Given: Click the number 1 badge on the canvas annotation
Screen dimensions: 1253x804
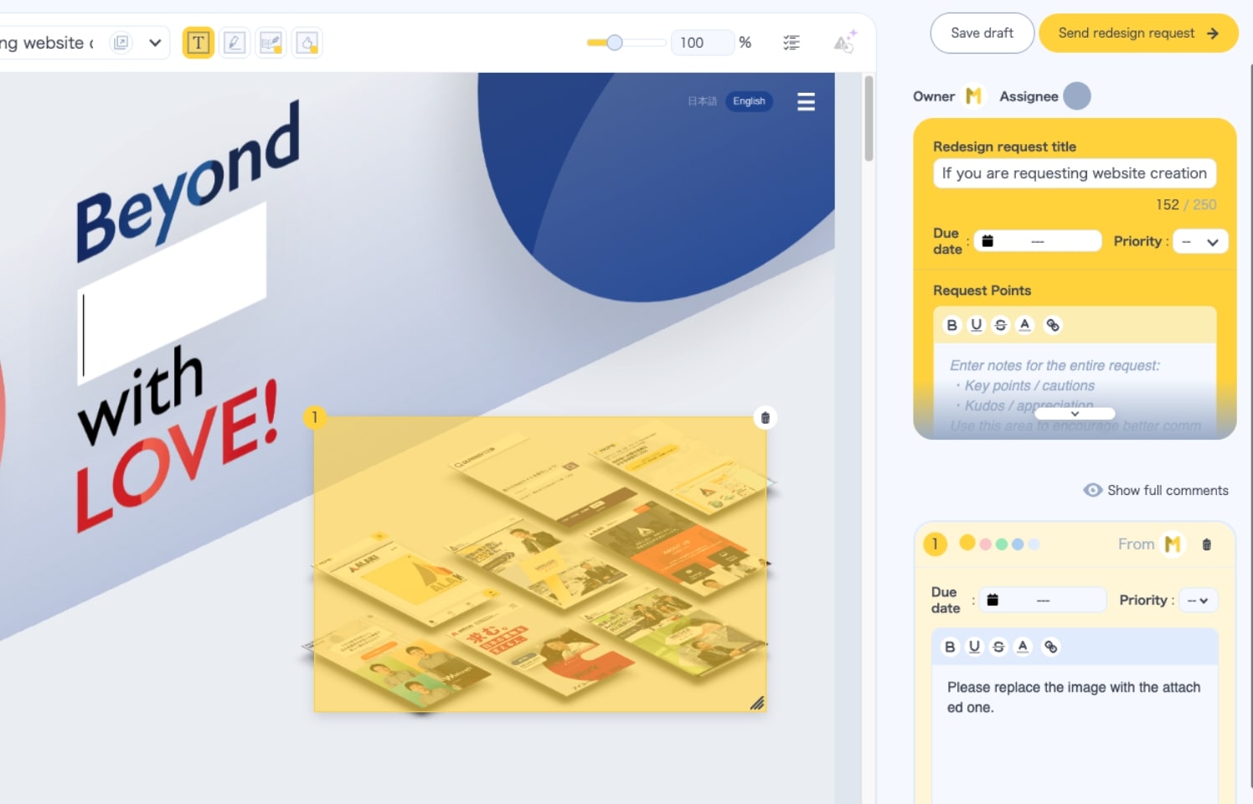Looking at the screenshot, I should [x=315, y=417].
